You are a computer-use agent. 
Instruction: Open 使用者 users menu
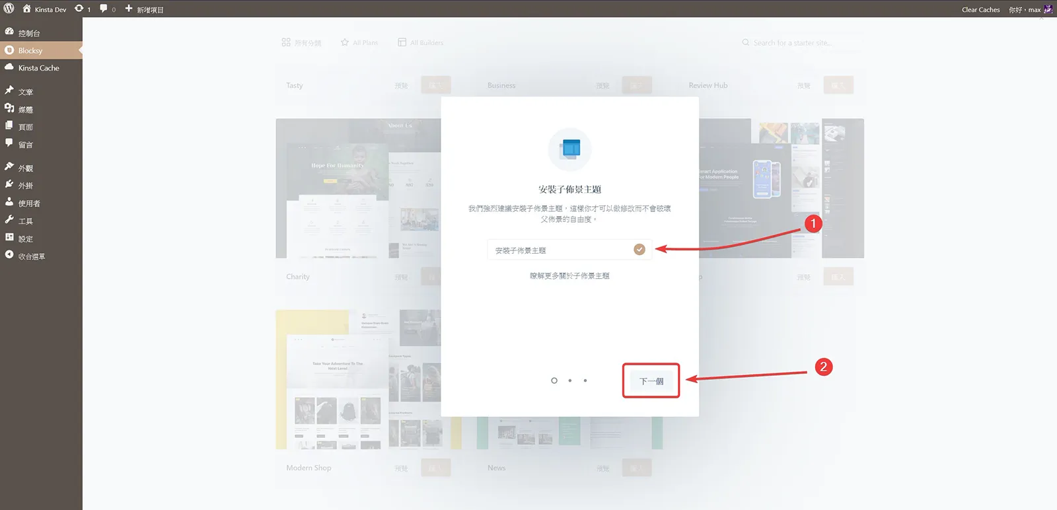tap(41, 203)
